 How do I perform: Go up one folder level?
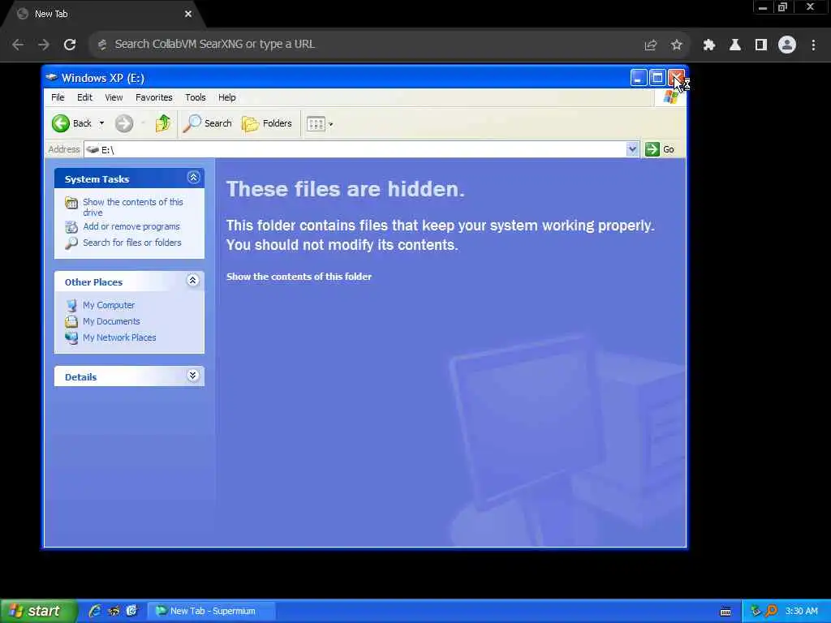(x=162, y=123)
